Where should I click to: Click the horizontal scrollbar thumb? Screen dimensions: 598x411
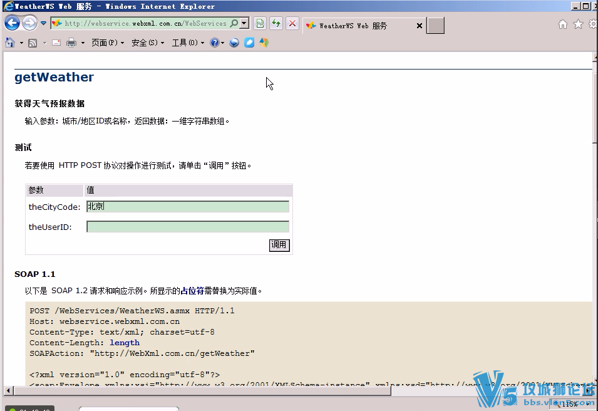point(202,390)
